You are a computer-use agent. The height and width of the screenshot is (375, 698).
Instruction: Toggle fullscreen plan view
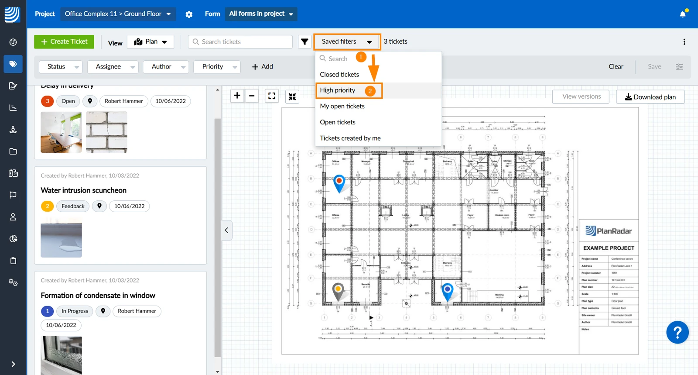(272, 96)
